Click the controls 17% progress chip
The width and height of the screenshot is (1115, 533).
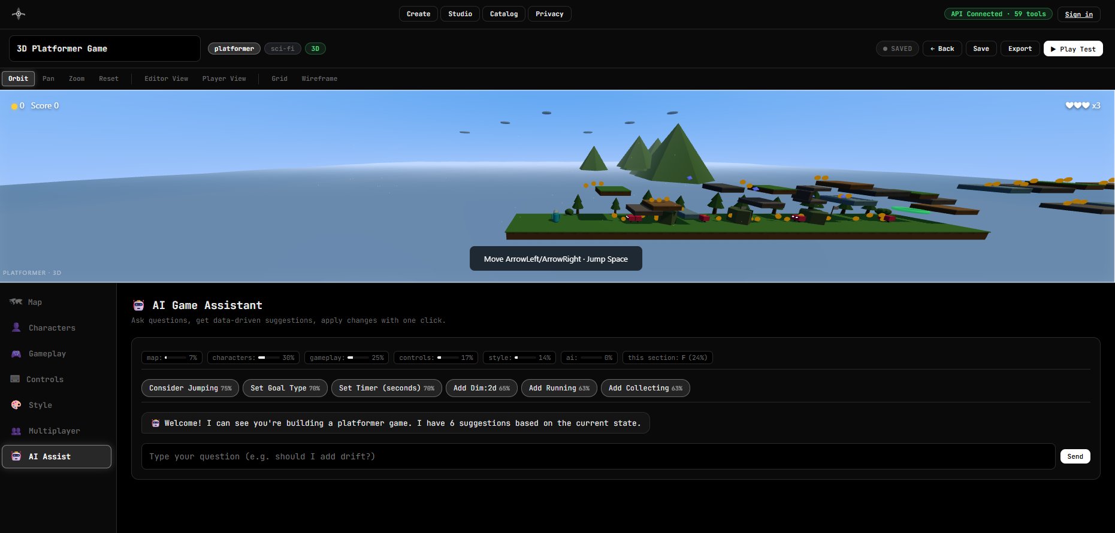click(x=436, y=358)
